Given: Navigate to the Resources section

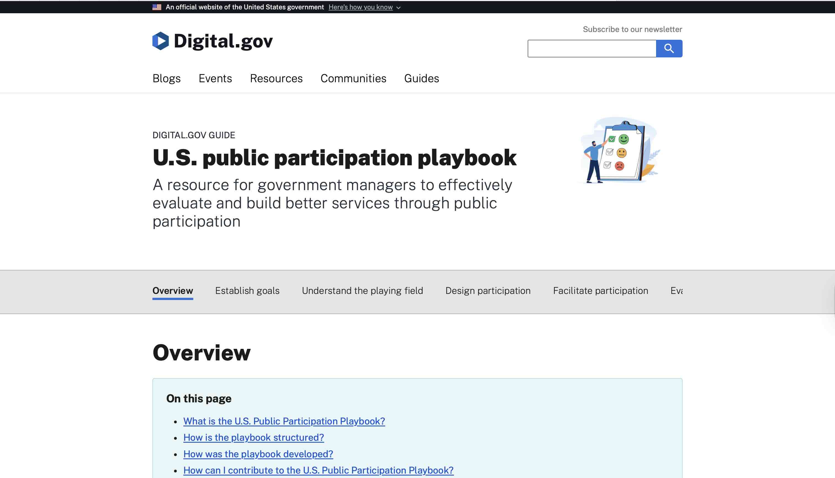Looking at the screenshot, I should click(x=276, y=78).
